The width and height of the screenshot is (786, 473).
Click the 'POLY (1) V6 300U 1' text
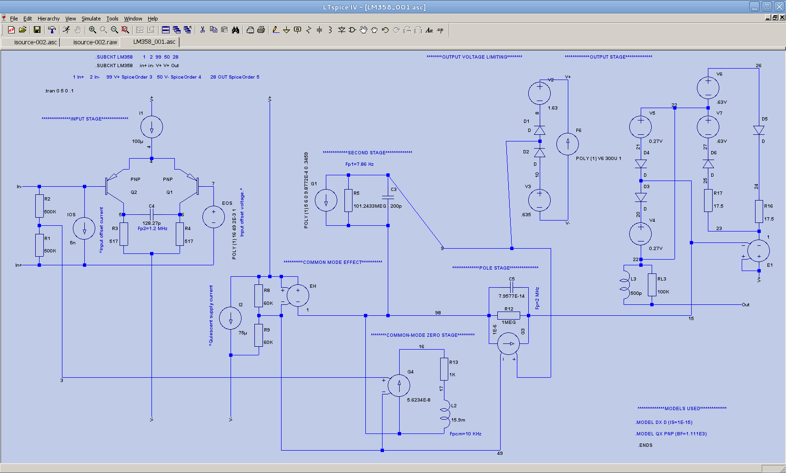click(598, 158)
